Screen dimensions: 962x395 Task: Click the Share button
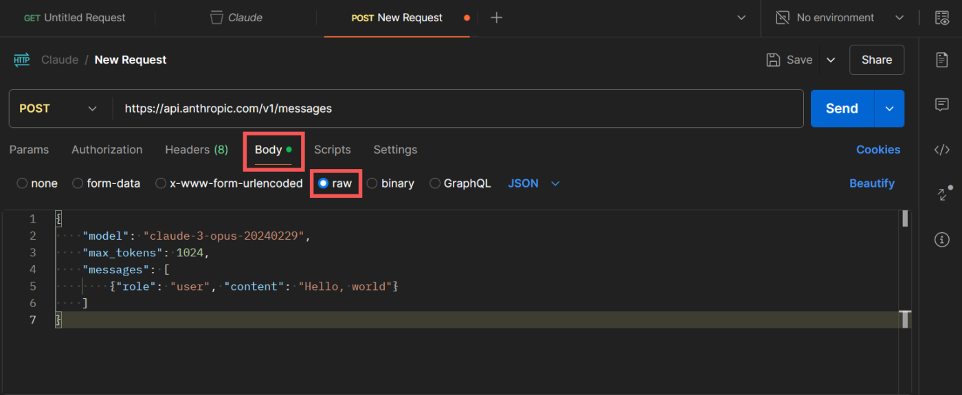[877, 60]
